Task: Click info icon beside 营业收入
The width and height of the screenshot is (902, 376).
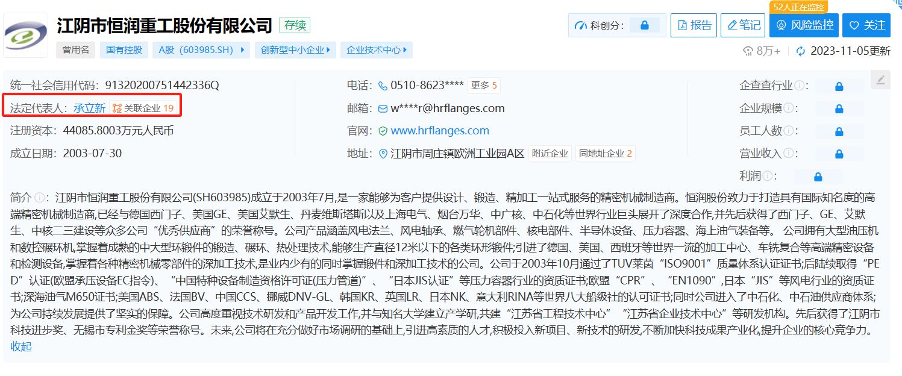Action: (788, 154)
